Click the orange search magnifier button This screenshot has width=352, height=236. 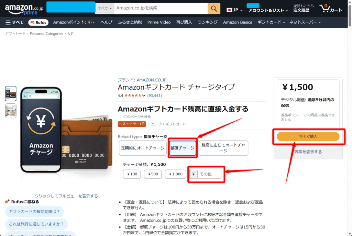pyautogui.click(x=214, y=9)
